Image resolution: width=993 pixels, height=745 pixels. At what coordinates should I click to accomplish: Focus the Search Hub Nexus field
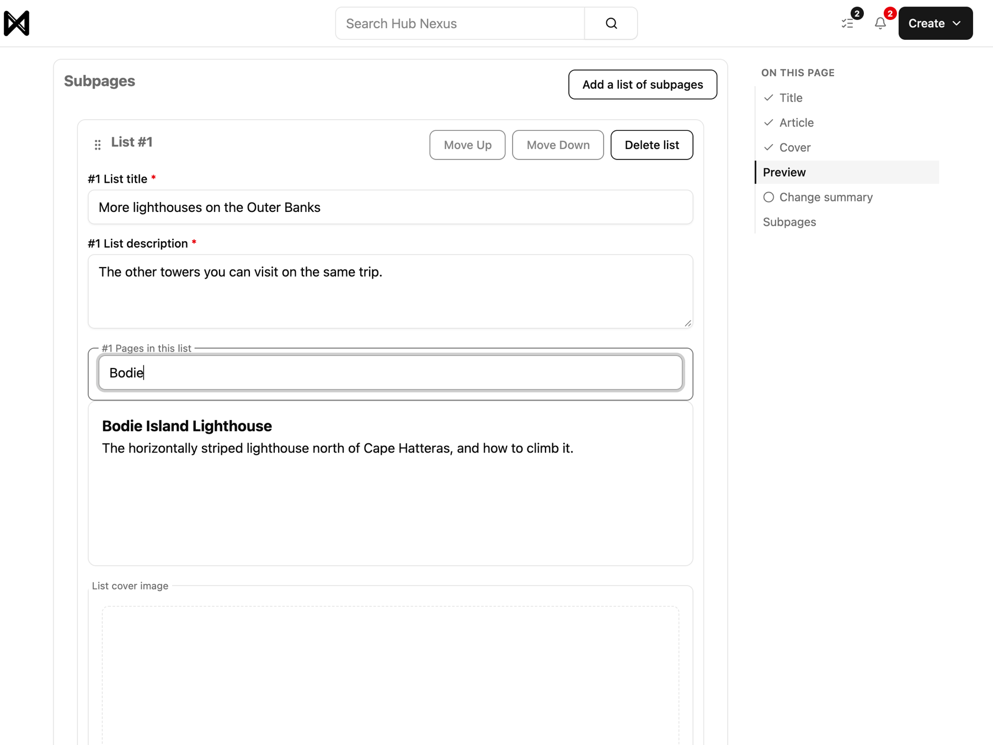[460, 23]
